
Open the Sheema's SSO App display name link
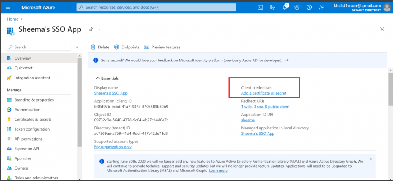click(x=111, y=93)
